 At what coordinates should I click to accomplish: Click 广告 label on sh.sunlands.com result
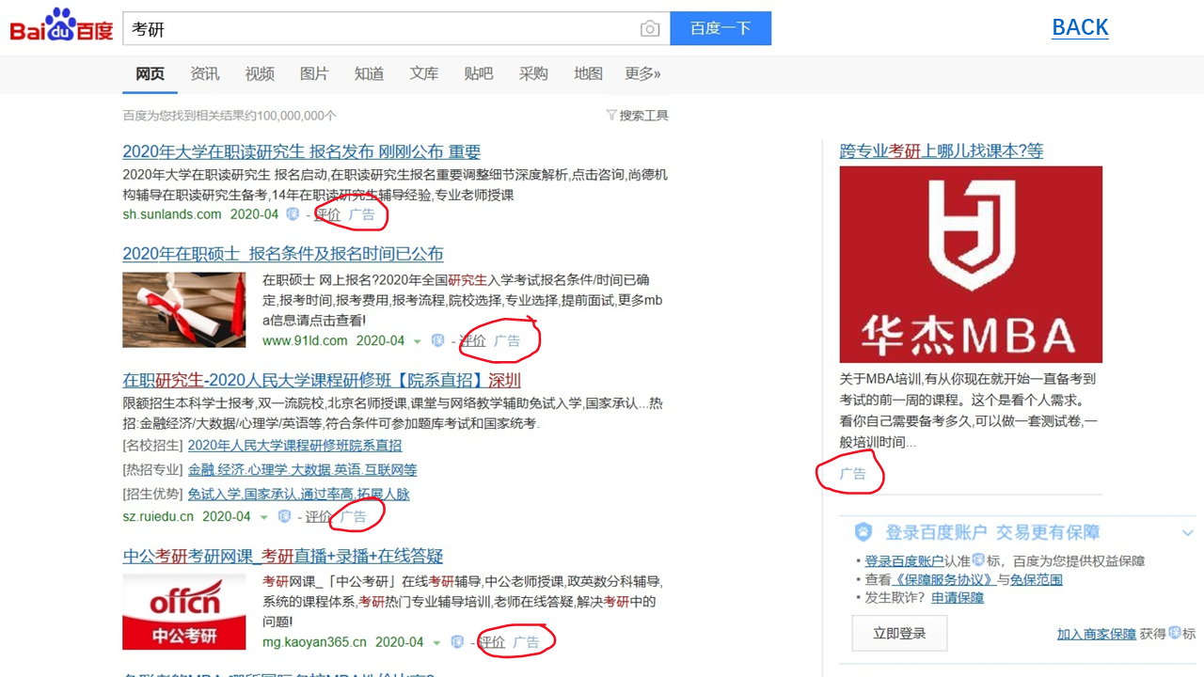tap(362, 214)
